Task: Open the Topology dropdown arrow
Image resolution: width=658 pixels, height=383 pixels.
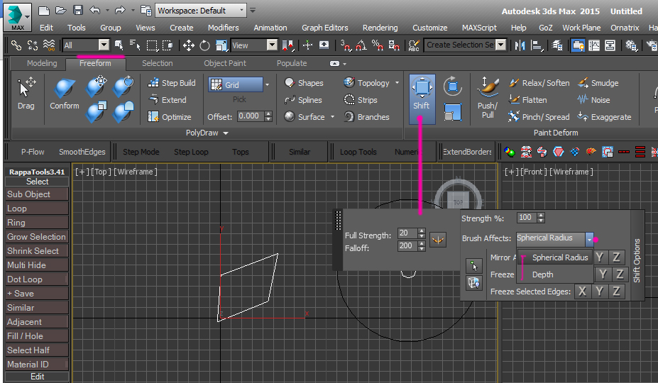Action: (397, 83)
